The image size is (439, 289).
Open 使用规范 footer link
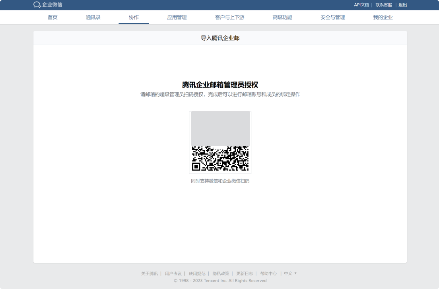coord(197,273)
